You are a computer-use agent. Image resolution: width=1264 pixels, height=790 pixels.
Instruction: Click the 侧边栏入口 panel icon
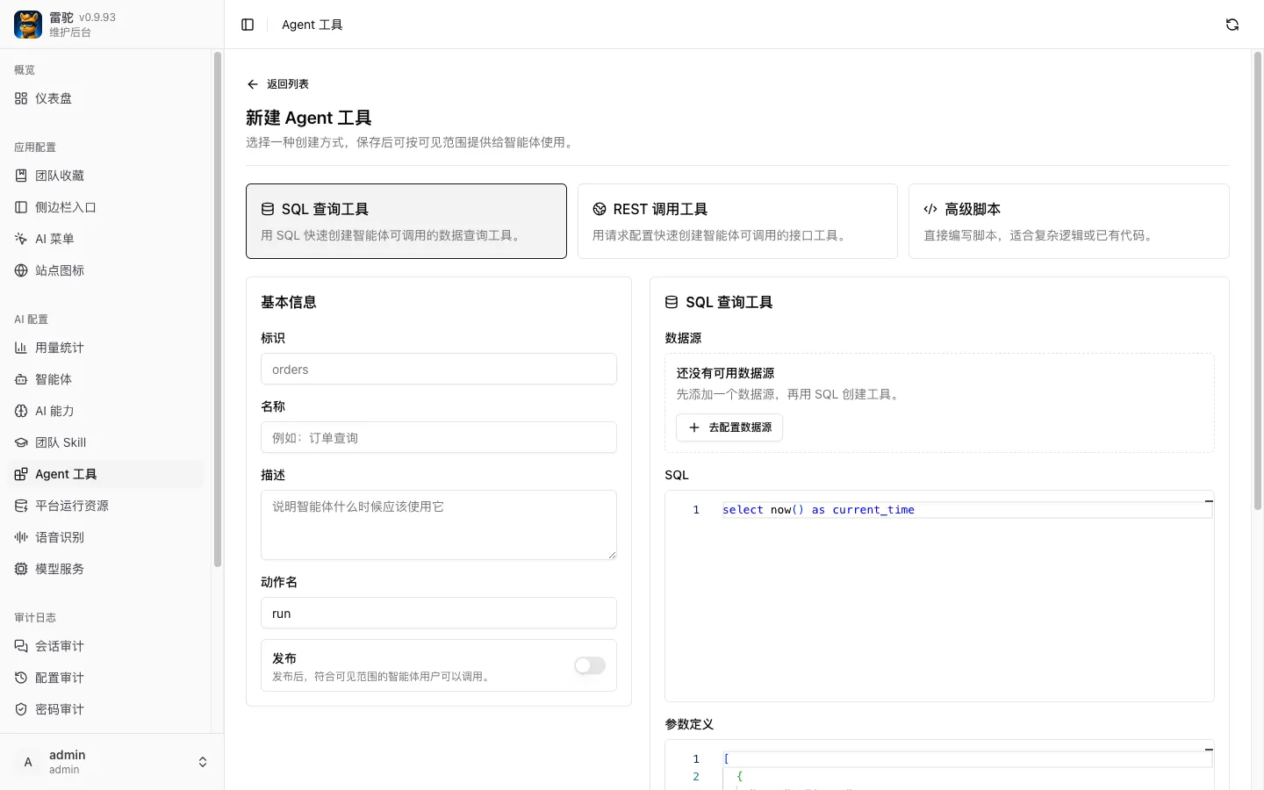coord(21,207)
